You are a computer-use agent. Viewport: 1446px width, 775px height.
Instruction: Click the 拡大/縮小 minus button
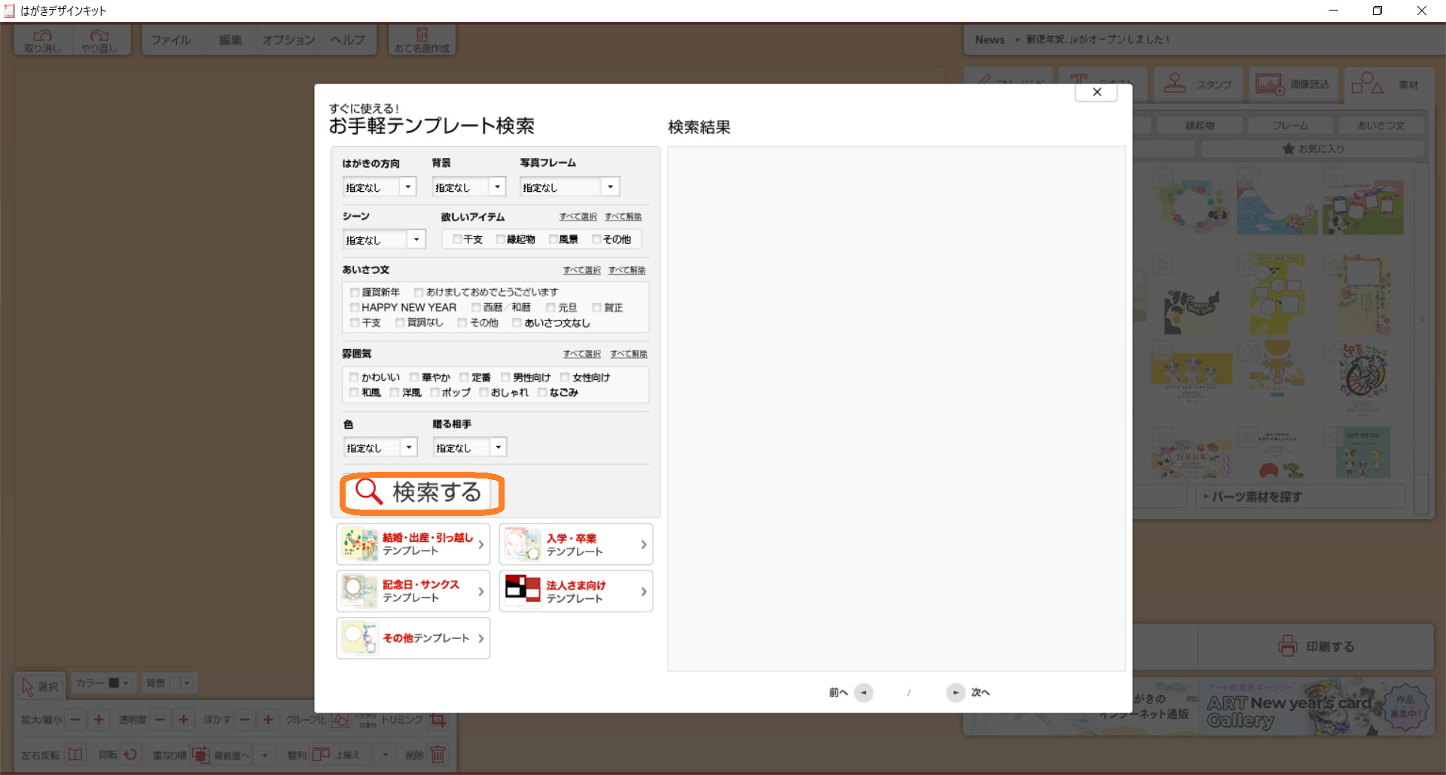75,720
